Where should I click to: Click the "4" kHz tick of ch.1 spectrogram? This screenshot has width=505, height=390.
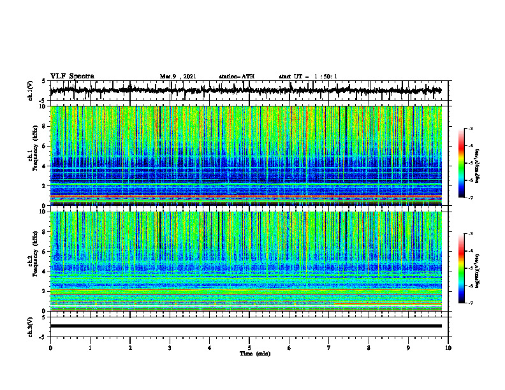point(45,166)
